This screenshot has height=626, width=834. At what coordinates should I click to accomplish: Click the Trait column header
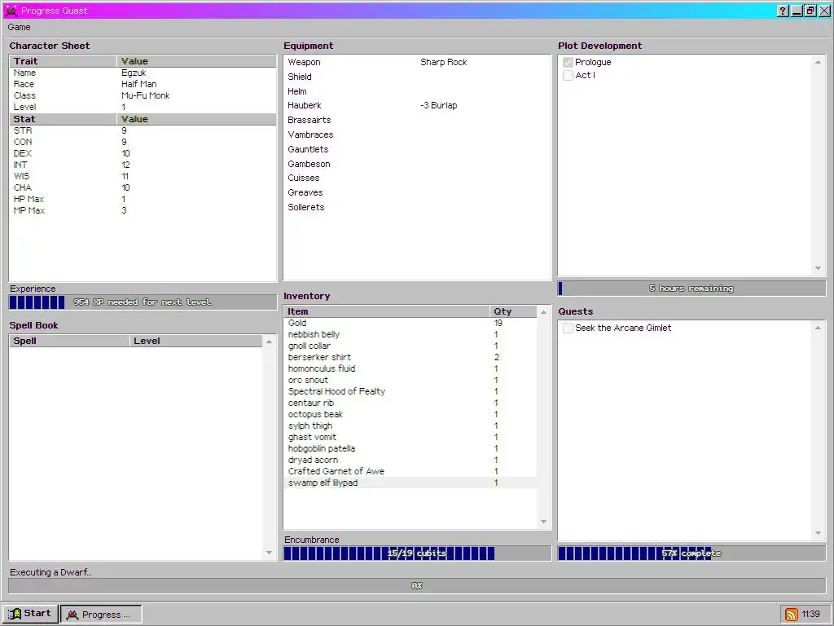point(63,61)
